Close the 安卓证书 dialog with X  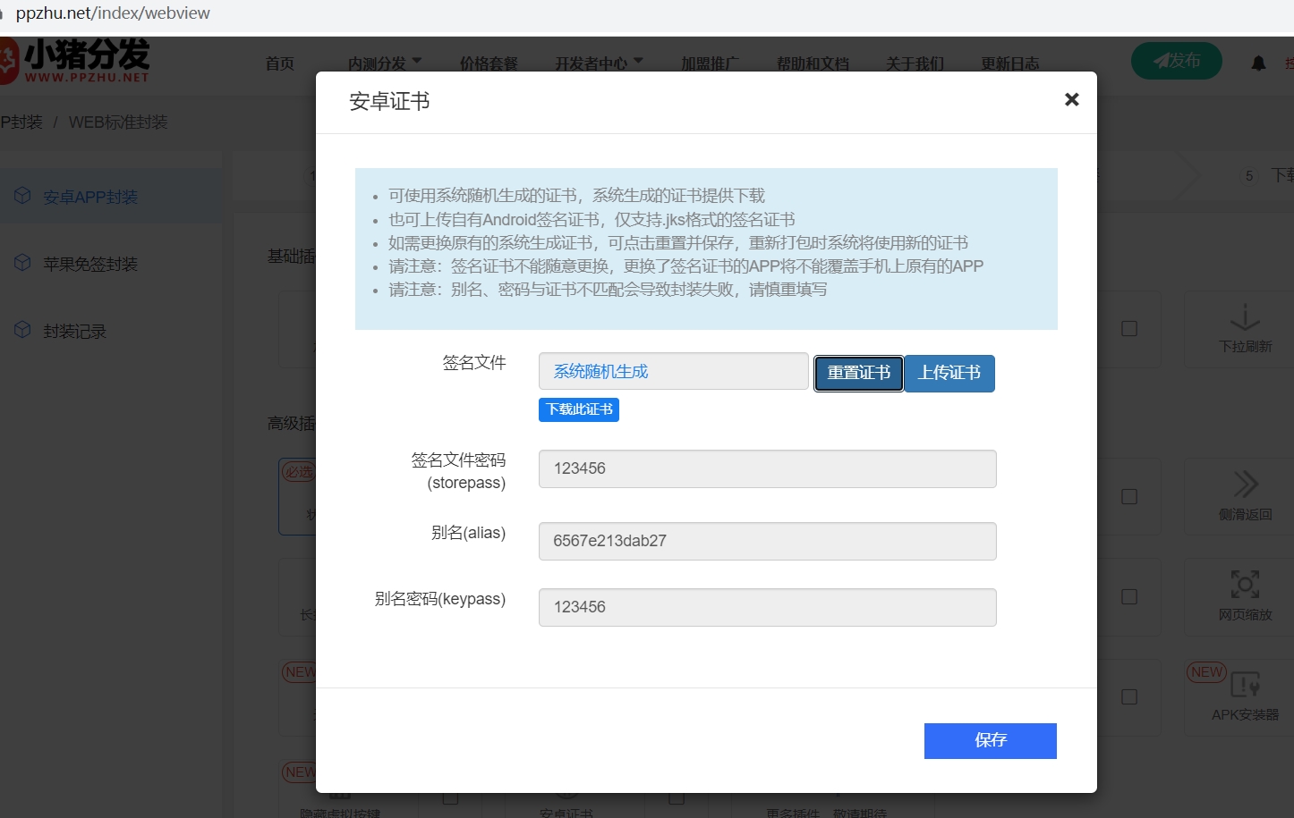point(1071,100)
